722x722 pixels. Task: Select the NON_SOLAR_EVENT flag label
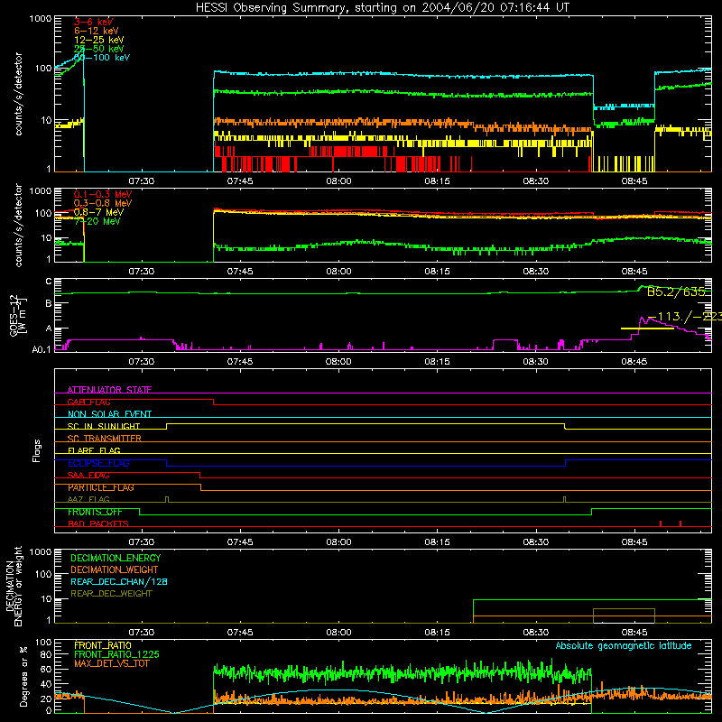click(x=109, y=414)
